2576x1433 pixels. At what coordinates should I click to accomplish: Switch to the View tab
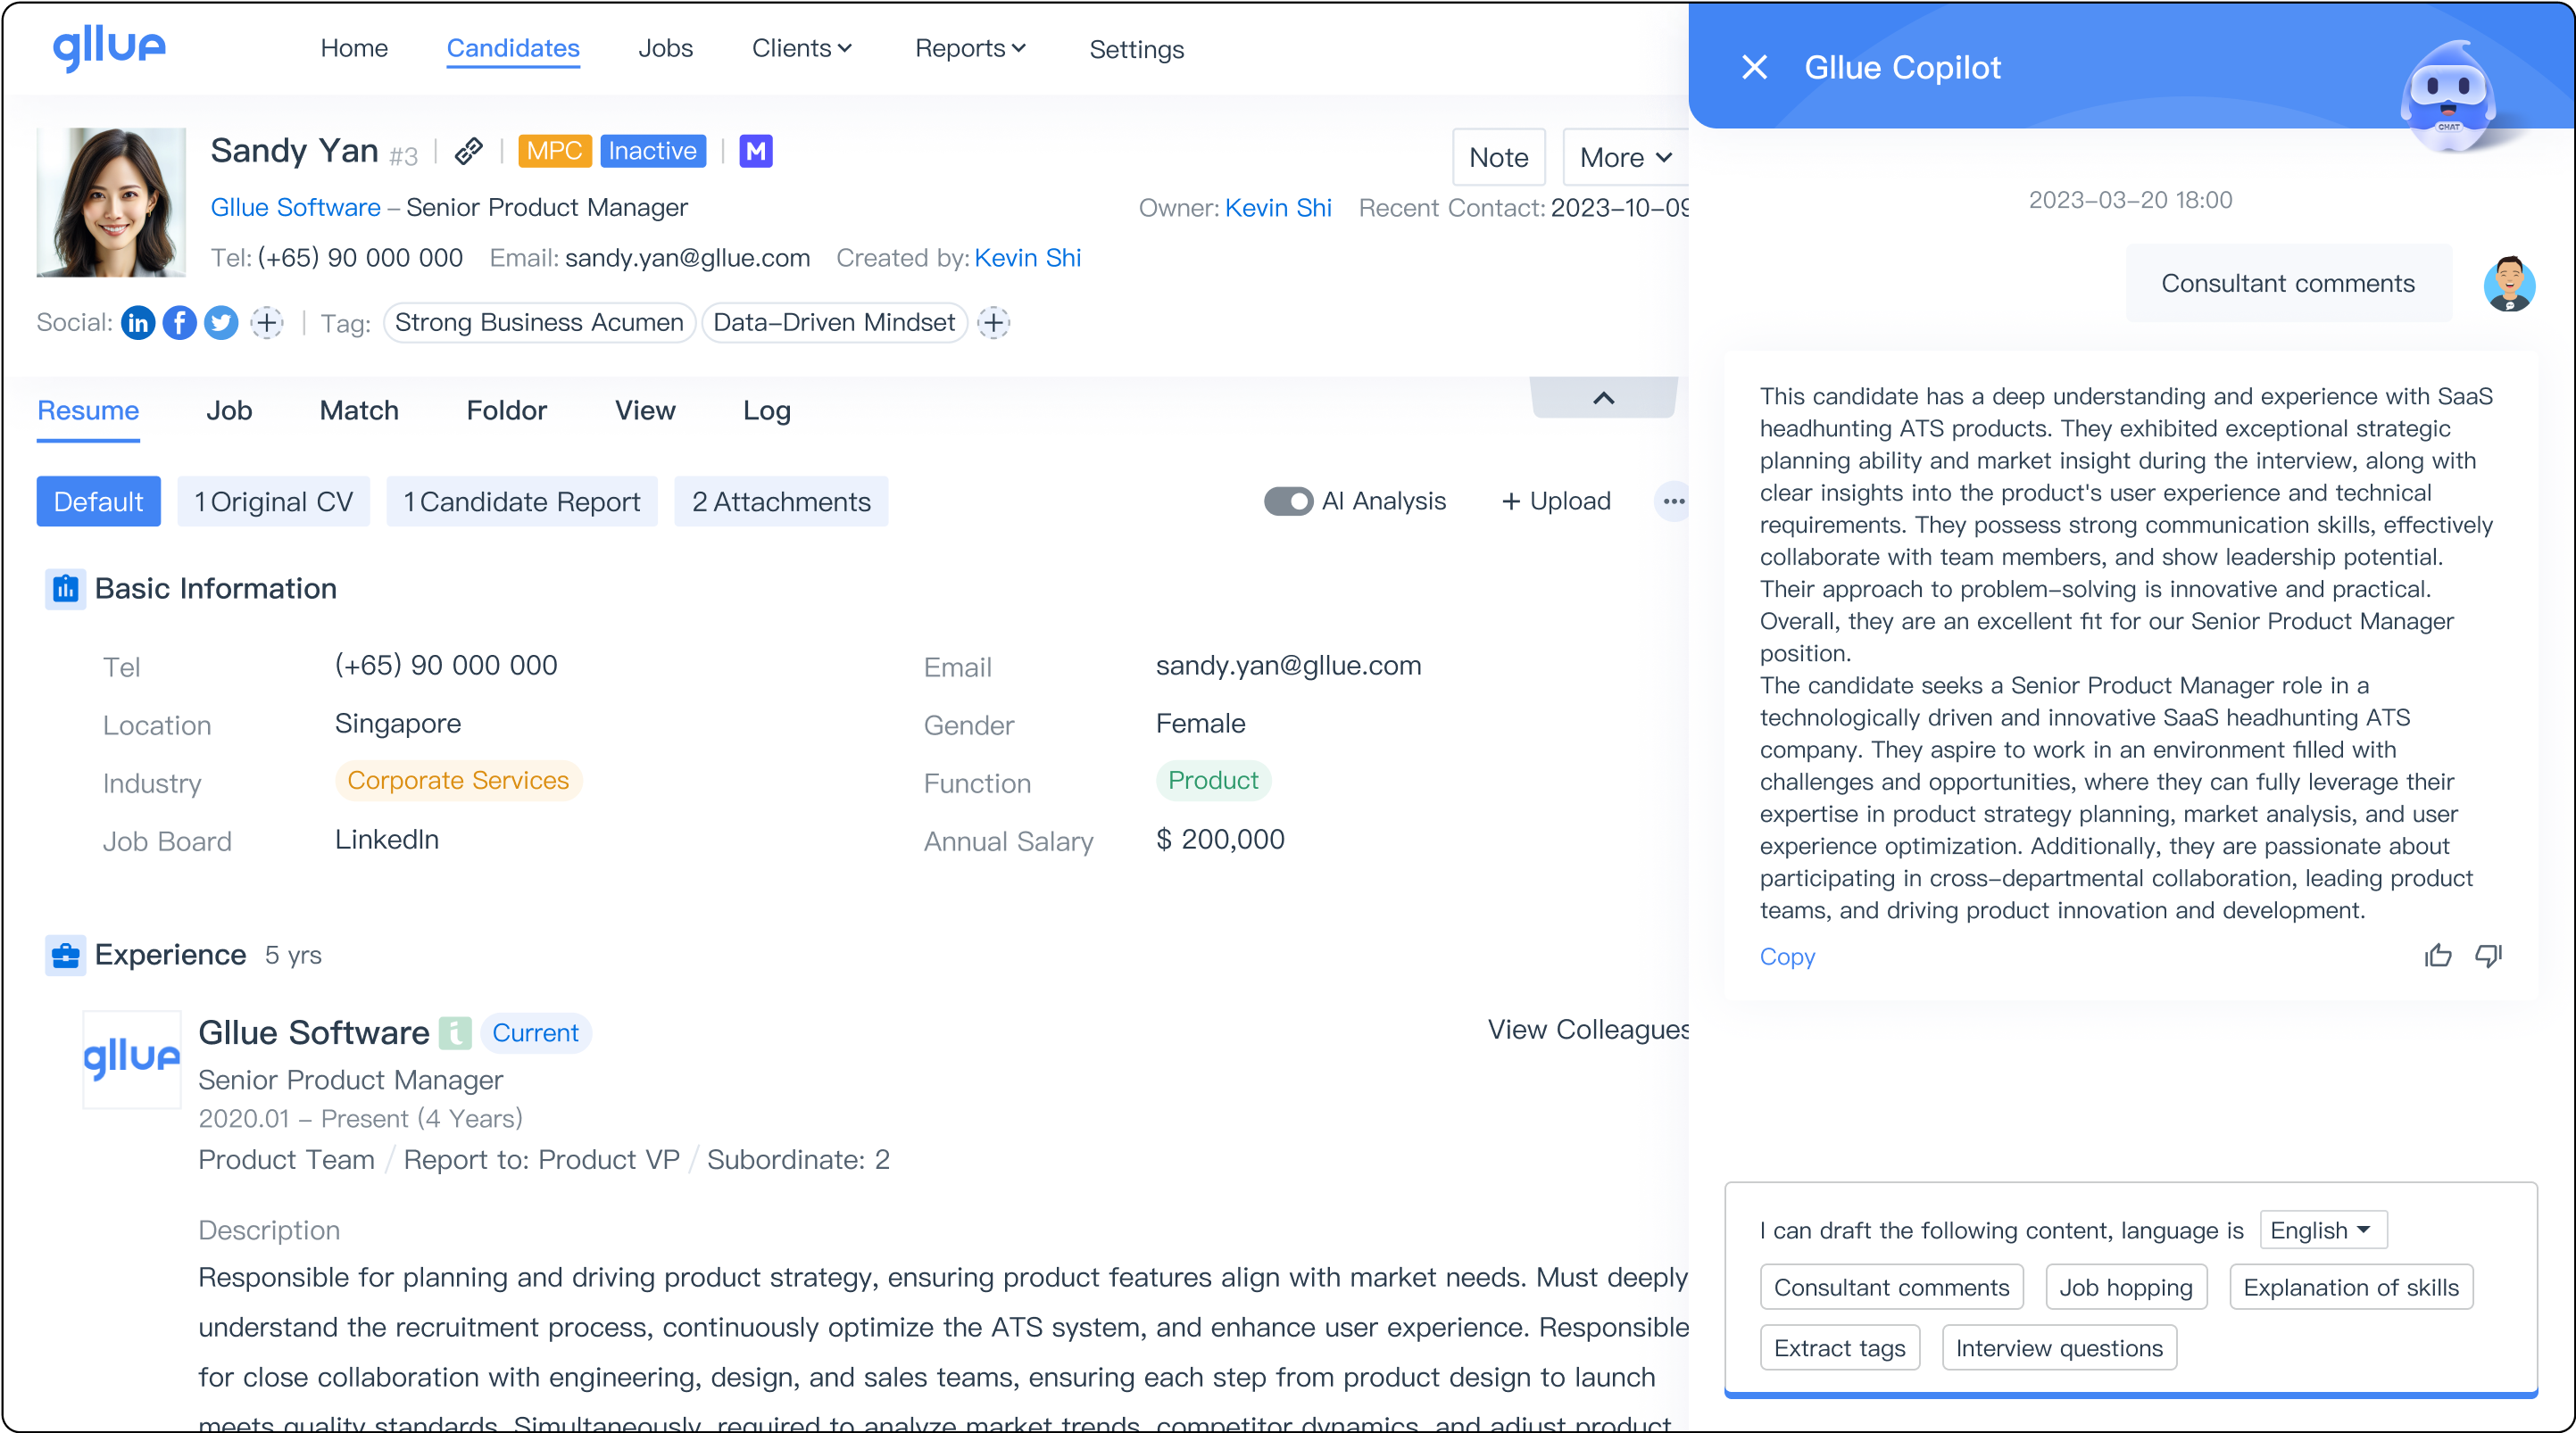(x=645, y=411)
